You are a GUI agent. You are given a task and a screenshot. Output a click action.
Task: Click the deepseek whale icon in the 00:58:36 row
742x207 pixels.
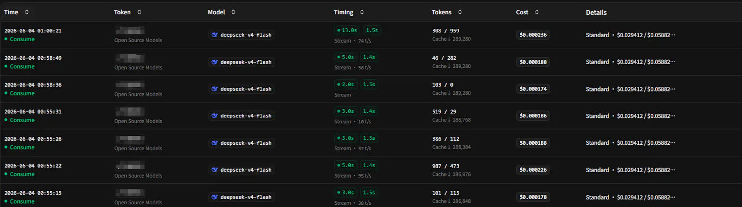(x=215, y=89)
